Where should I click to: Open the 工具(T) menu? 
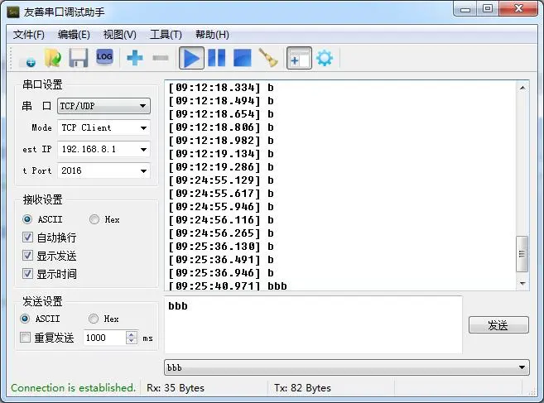(x=166, y=35)
